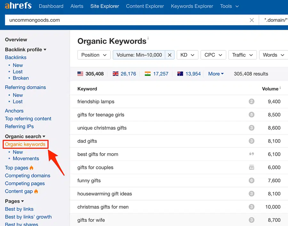288x226 pixels.
Task: Open the Keywords Explorer menu
Action: pos(192,6)
